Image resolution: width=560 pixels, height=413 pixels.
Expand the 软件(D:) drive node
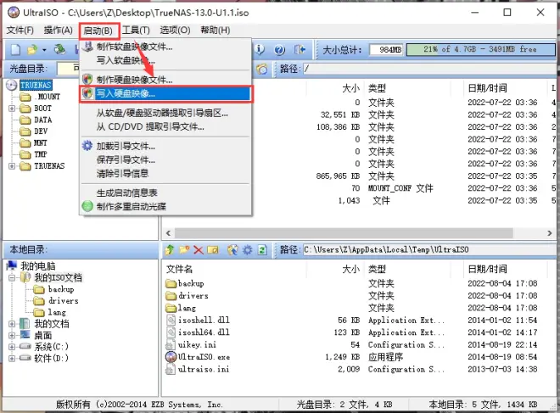(12, 358)
